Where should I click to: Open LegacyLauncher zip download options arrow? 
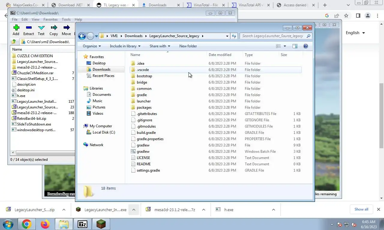(64, 210)
